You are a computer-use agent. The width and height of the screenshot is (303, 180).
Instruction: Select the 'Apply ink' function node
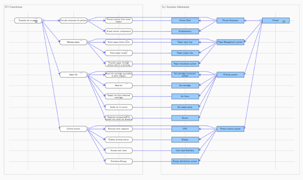(74, 74)
